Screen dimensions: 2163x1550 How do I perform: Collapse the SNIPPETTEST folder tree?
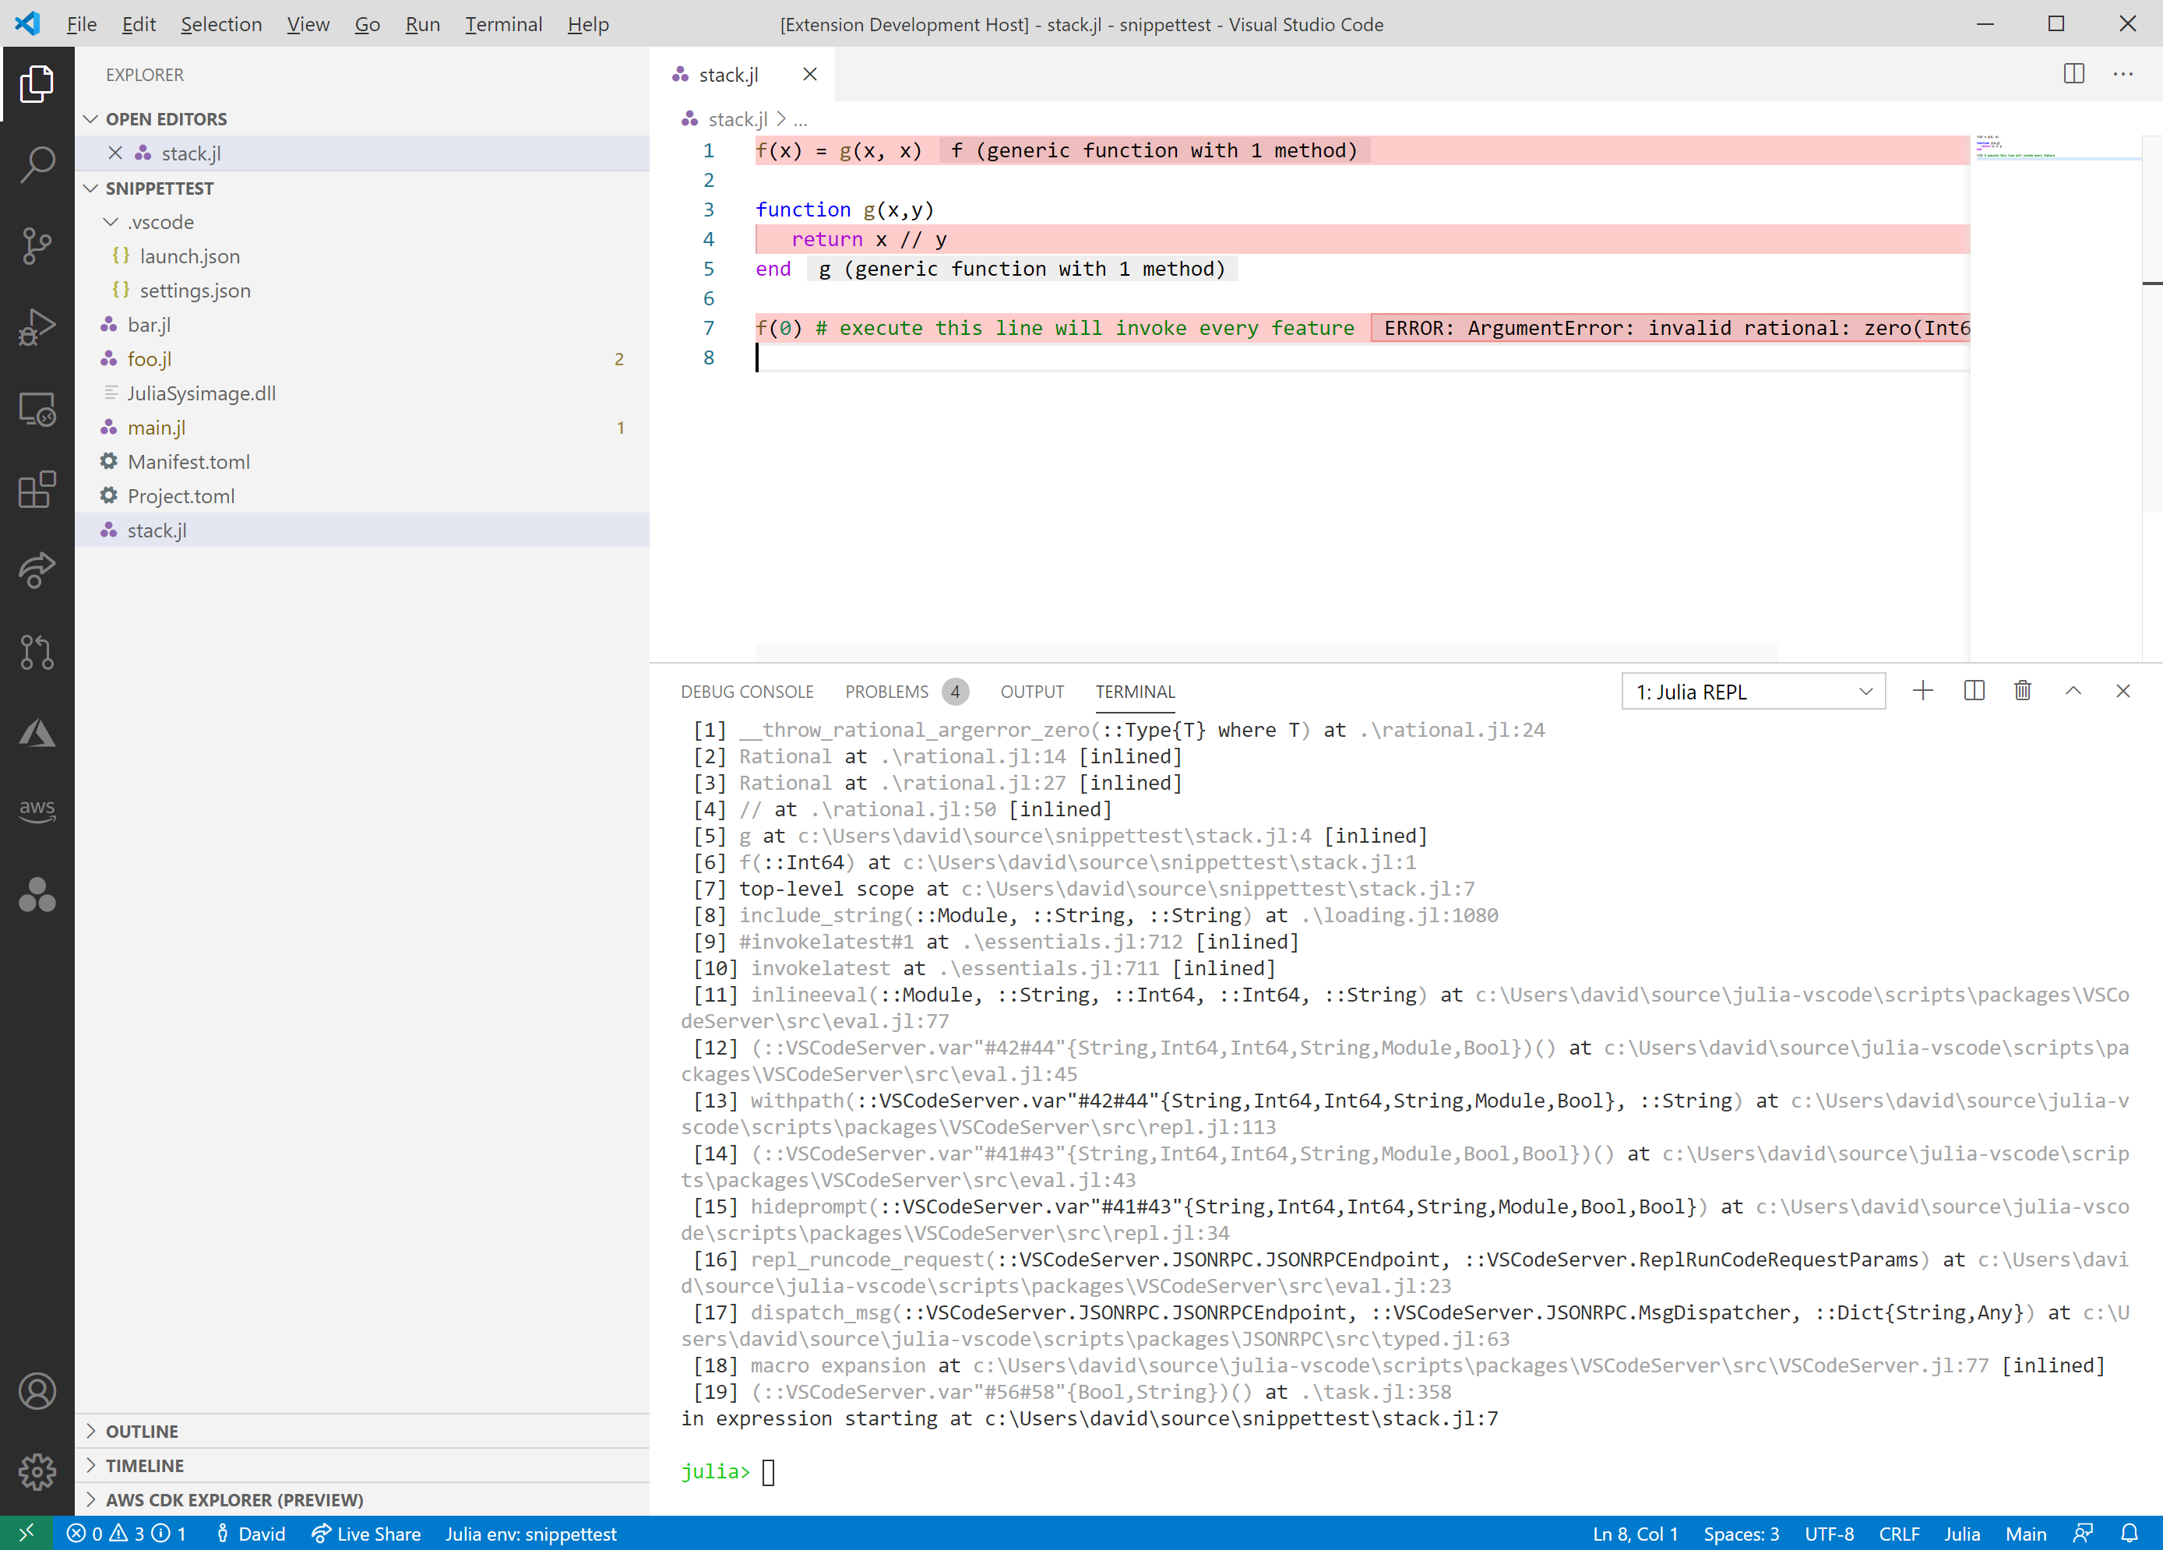coord(92,188)
